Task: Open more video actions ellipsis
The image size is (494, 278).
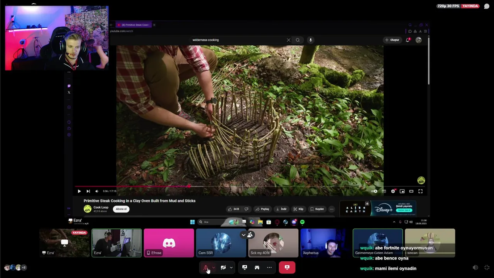Action: coord(332,209)
